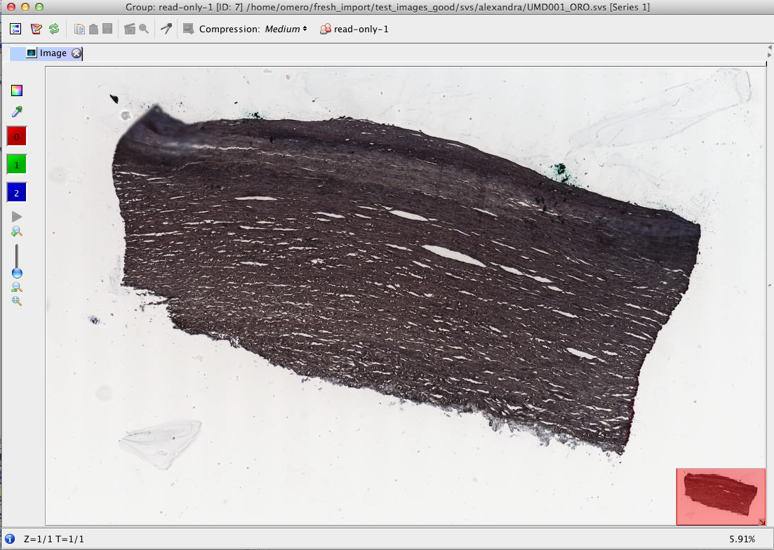The image size is (774, 550).
Task: Toggle blue channel 2 button
Action: (17, 192)
